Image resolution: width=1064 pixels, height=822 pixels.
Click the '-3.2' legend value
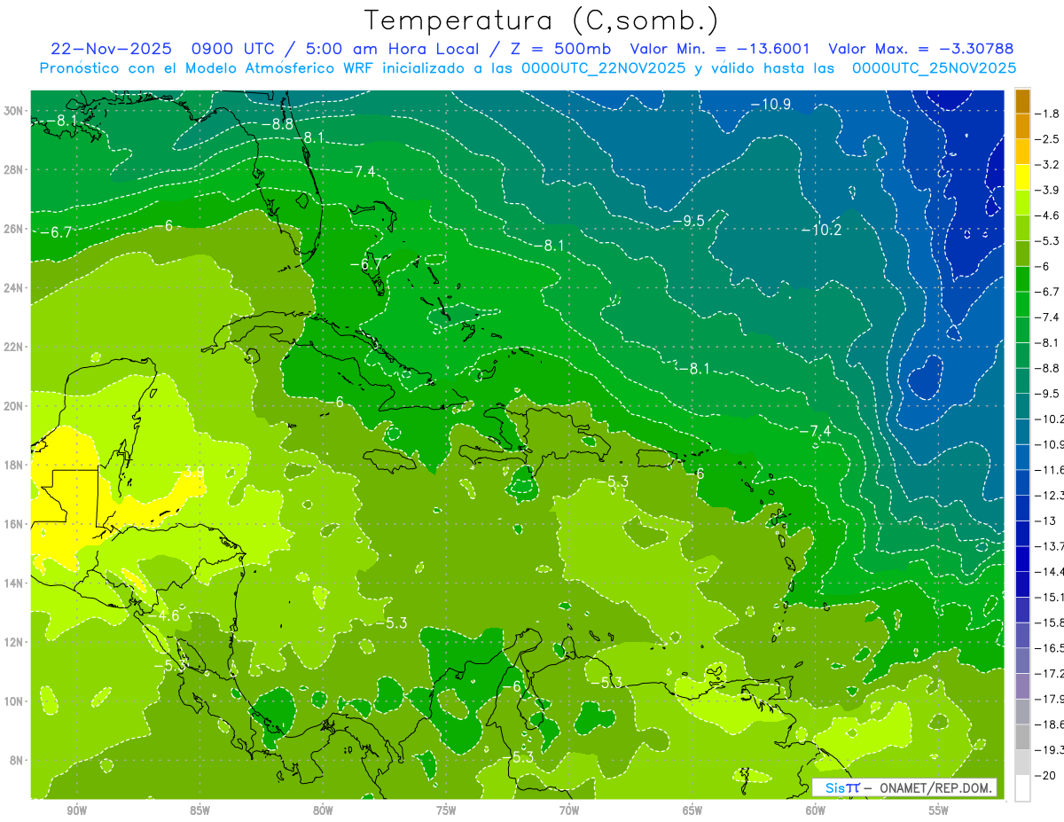1047,165
